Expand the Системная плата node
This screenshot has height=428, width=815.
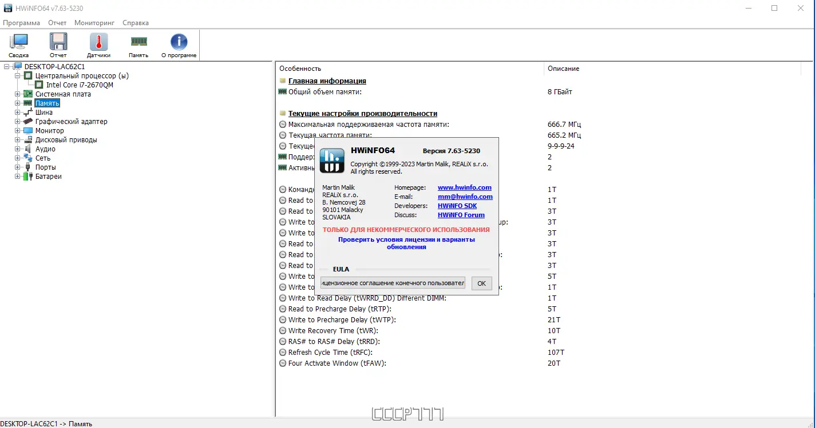pyautogui.click(x=17, y=94)
